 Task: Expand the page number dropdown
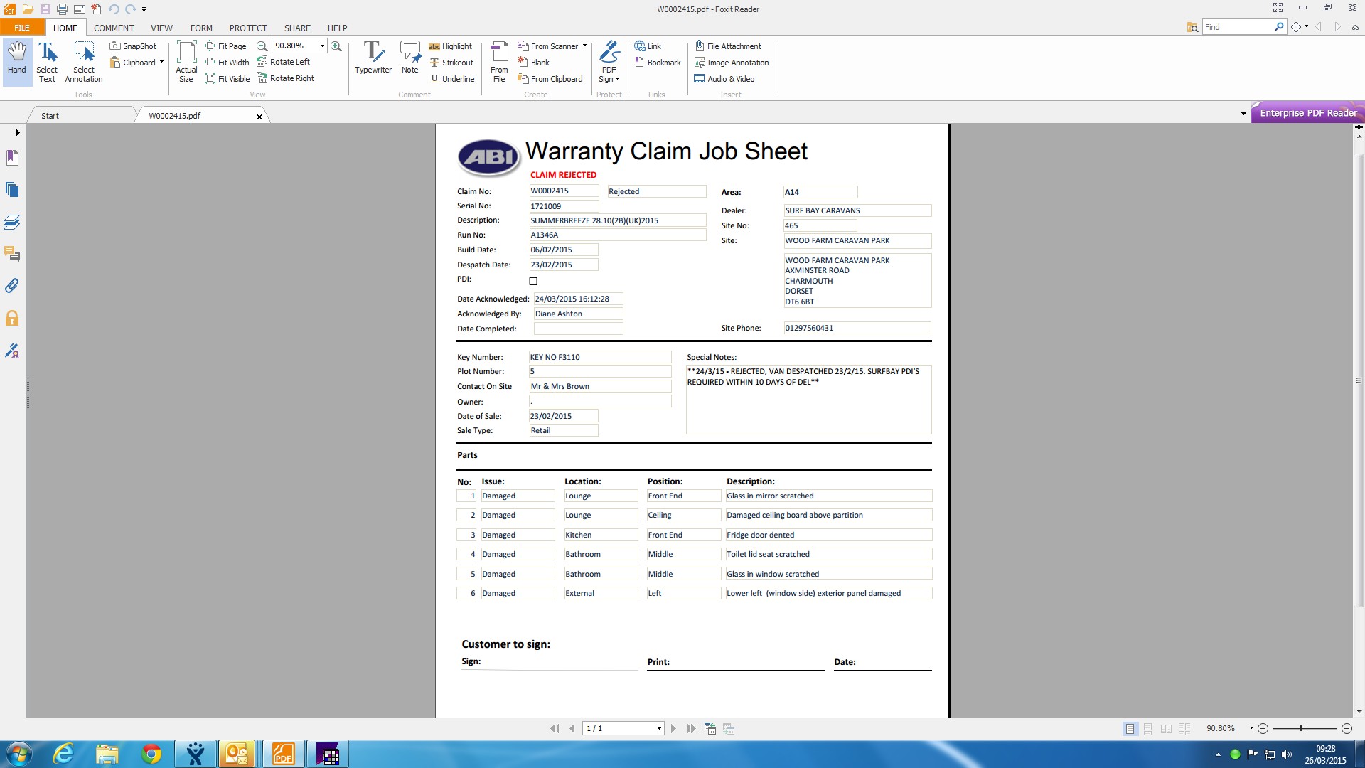click(659, 729)
